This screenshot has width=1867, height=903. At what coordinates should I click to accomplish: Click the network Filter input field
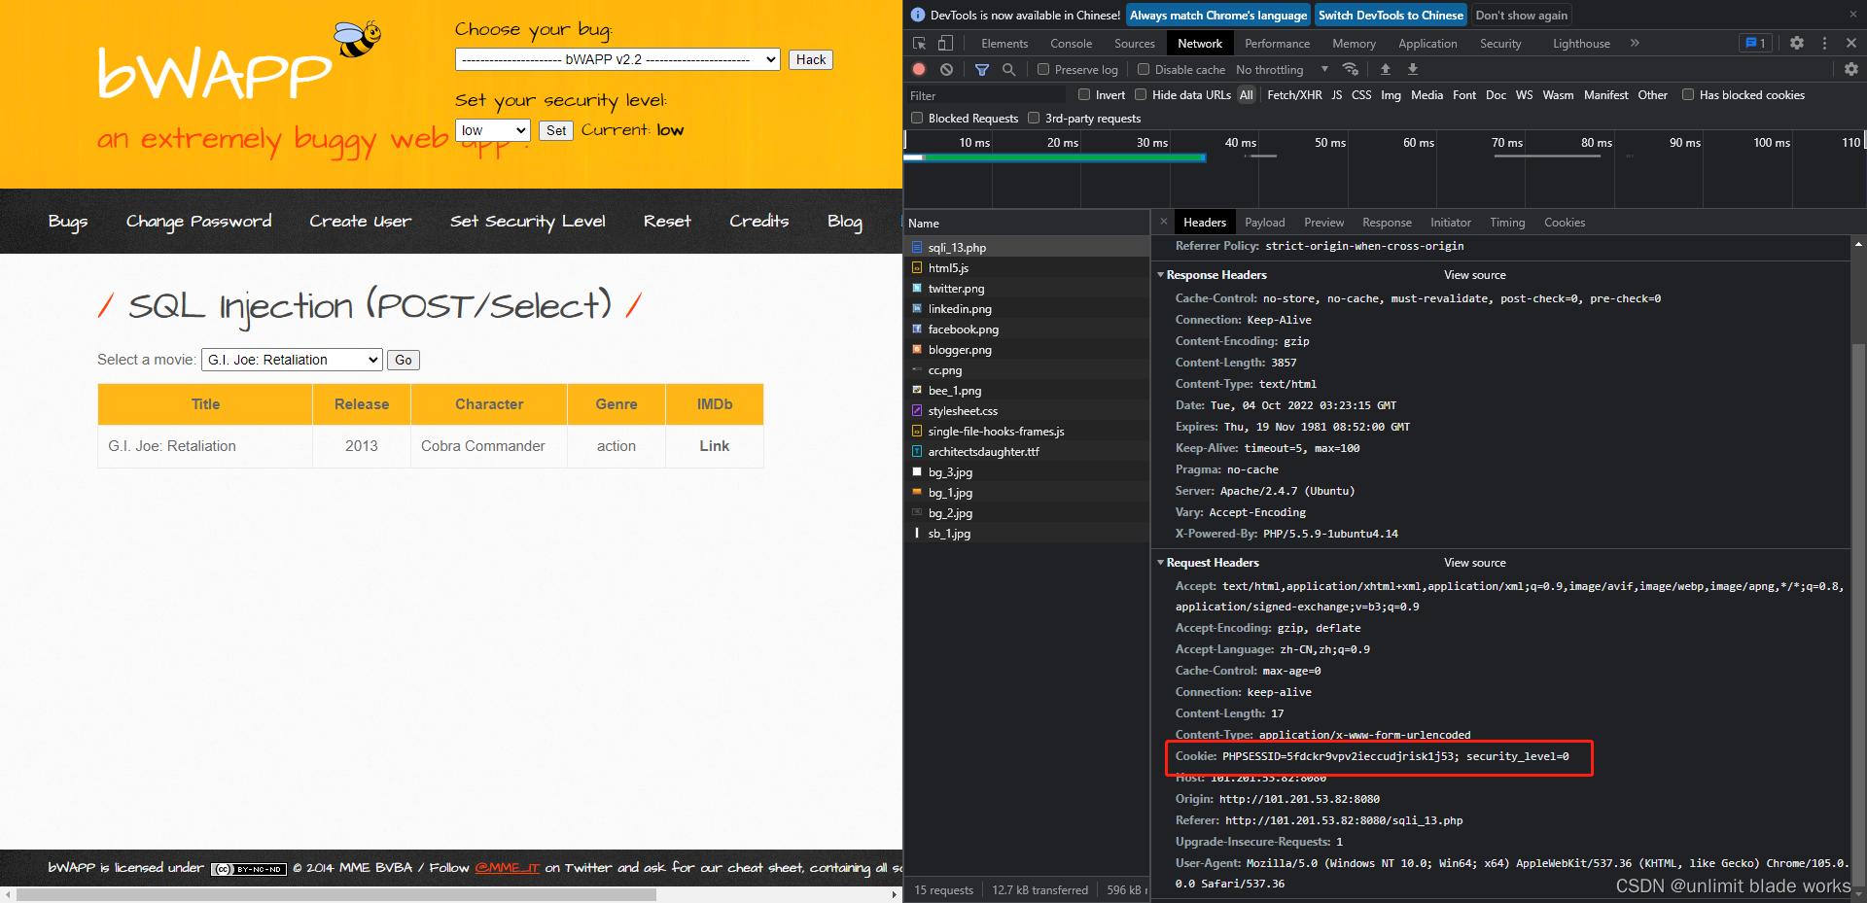pos(986,95)
